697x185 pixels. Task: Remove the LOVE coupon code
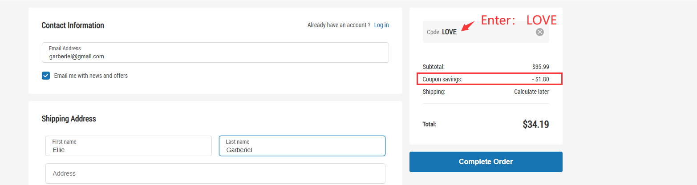(539, 32)
